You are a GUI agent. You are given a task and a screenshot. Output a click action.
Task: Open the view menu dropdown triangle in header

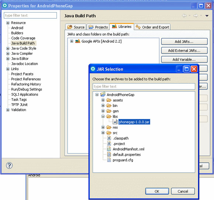pyautogui.click(x=207, y=16)
